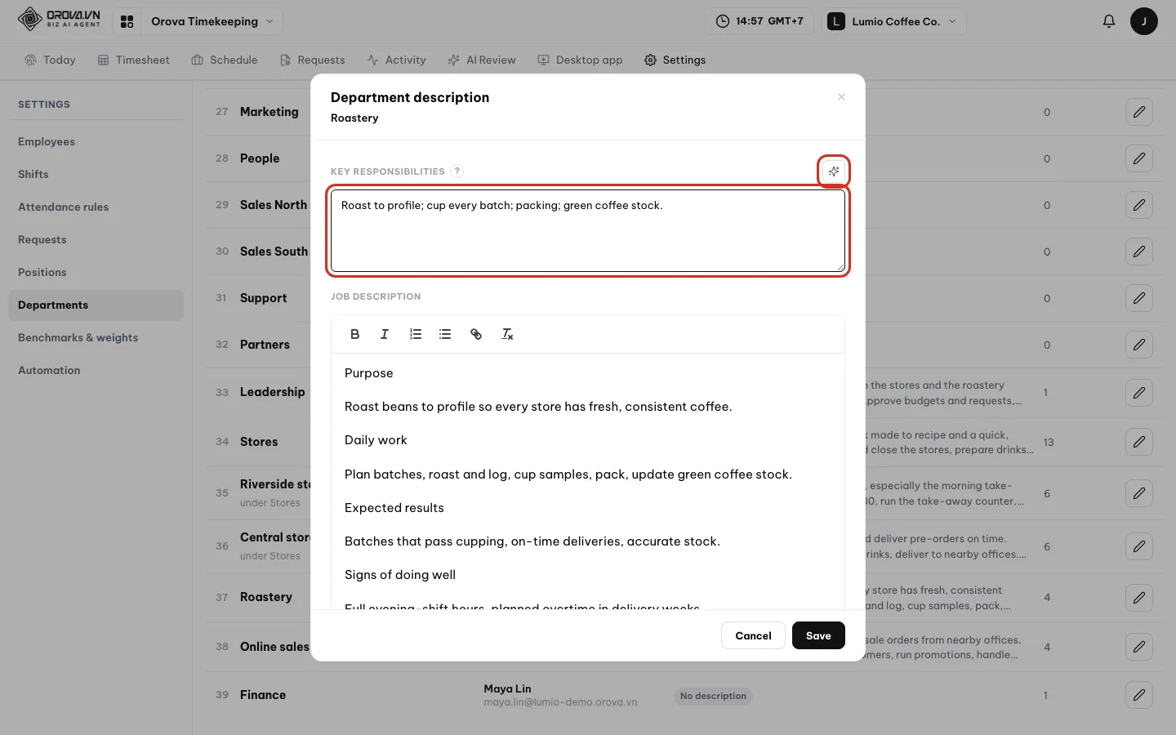Edit the Sales North department row
The height and width of the screenshot is (735, 1176).
pyautogui.click(x=1138, y=205)
